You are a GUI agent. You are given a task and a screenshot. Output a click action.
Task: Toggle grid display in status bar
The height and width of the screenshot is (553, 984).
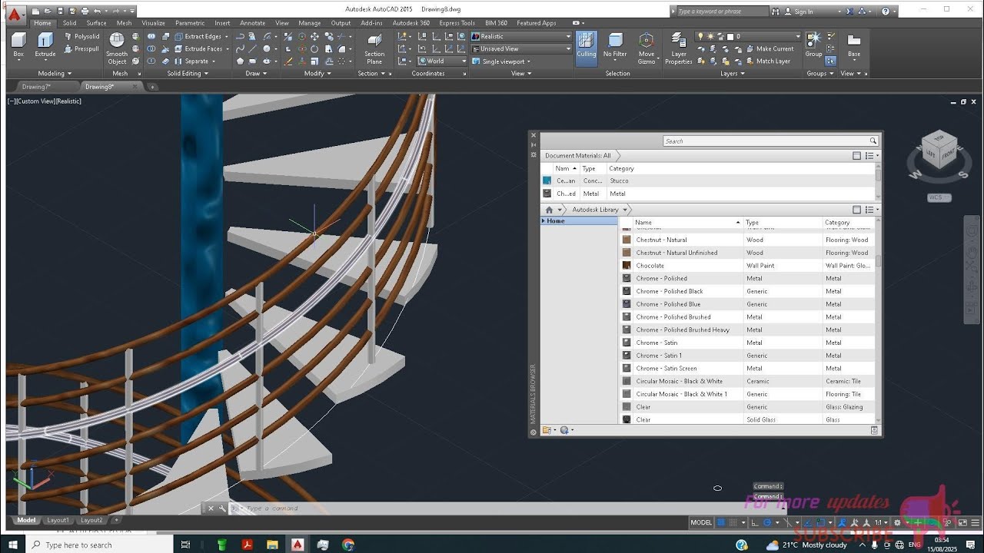[721, 522]
